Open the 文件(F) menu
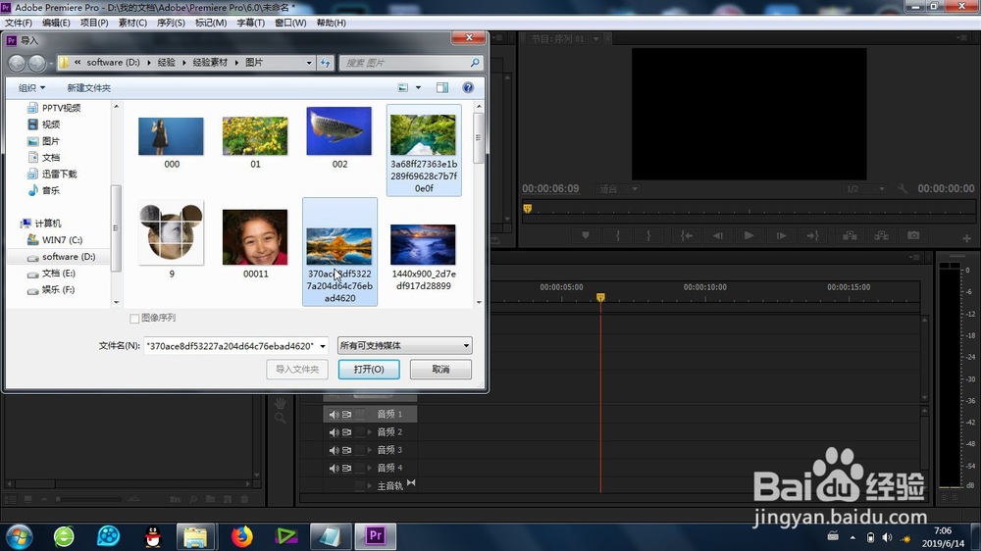This screenshot has width=981, height=551. 18,23
